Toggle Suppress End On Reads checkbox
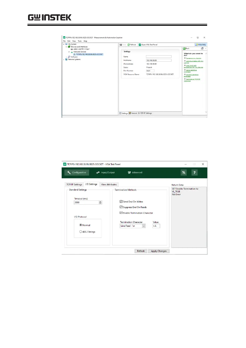The width and height of the screenshot is (246, 348). pyautogui.click(x=121, y=207)
